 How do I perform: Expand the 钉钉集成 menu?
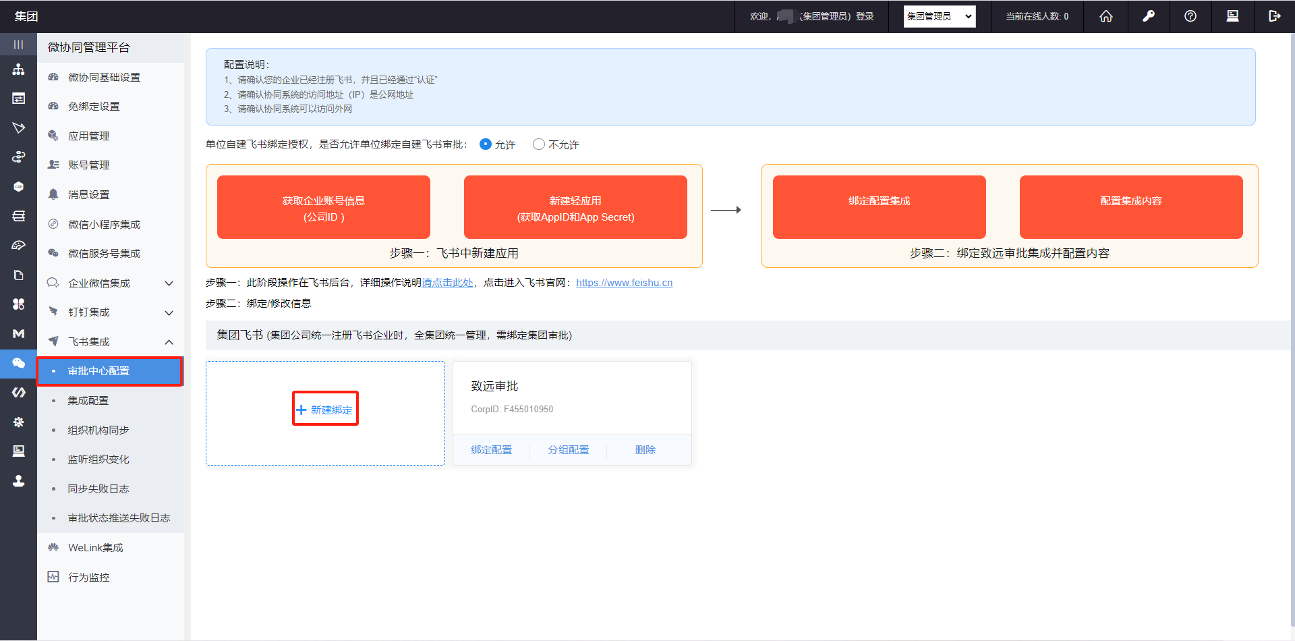coord(111,312)
